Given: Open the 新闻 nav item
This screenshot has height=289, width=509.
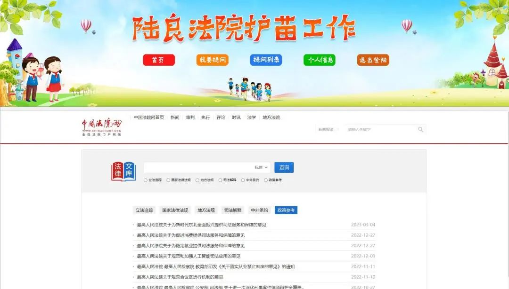Looking at the screenshot, I should point(175,117).
